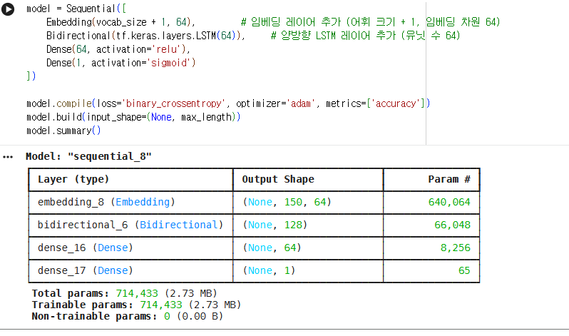Click the 66,048 param count
569x336 pixels.
[x=452, y=225]
